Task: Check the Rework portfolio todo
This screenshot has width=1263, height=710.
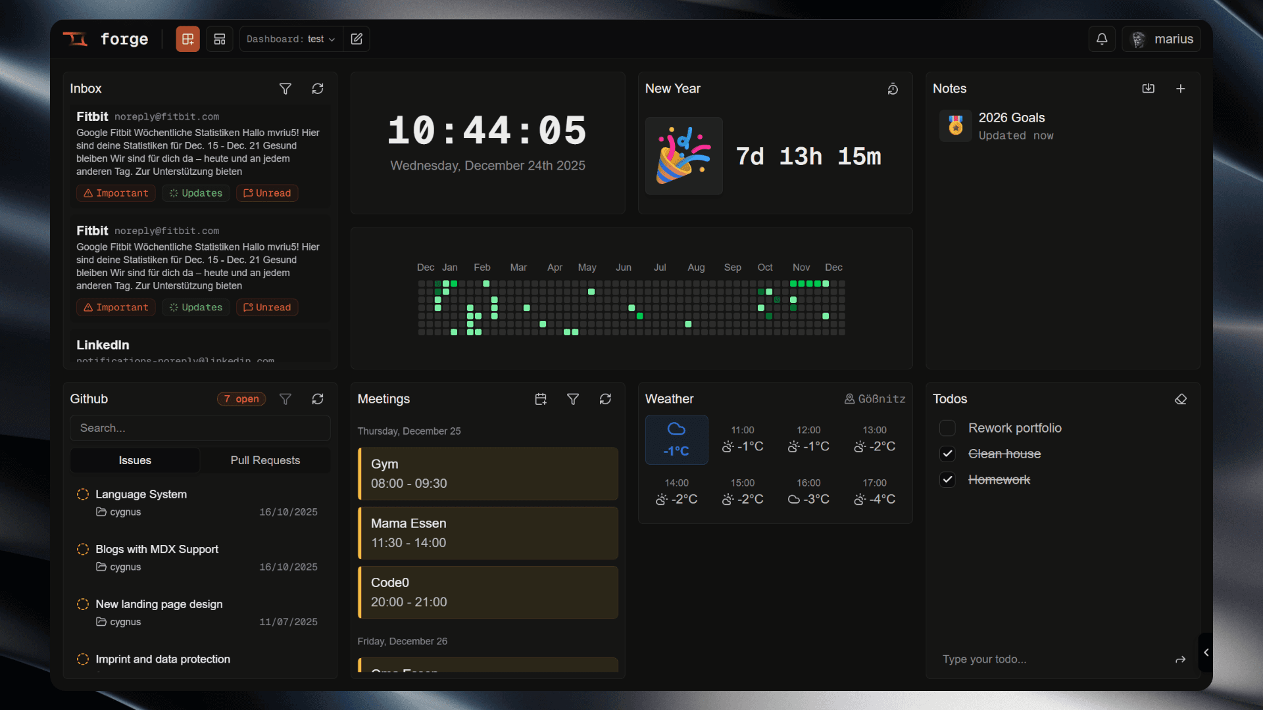Action: [x=947, y=428]
